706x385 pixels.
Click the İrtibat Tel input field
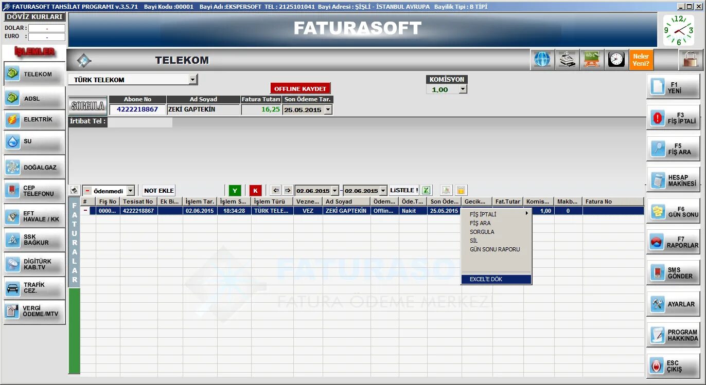(140, 122)
